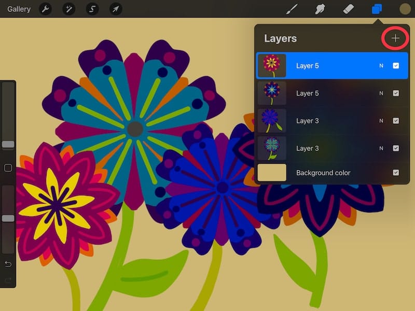
Task: Activate the Transform arrow tool
Action: pos(116,9)
